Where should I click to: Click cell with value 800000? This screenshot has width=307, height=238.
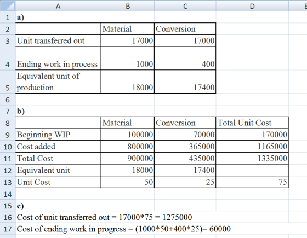coord(128,147)
